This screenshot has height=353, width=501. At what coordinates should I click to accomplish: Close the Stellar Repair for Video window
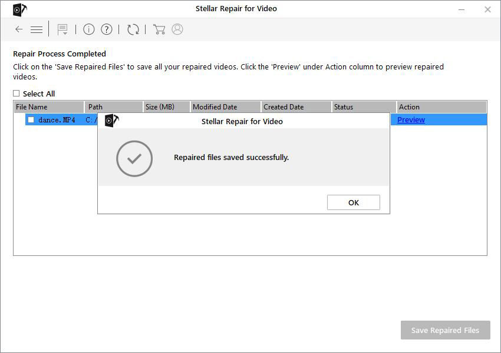(487, 9)
